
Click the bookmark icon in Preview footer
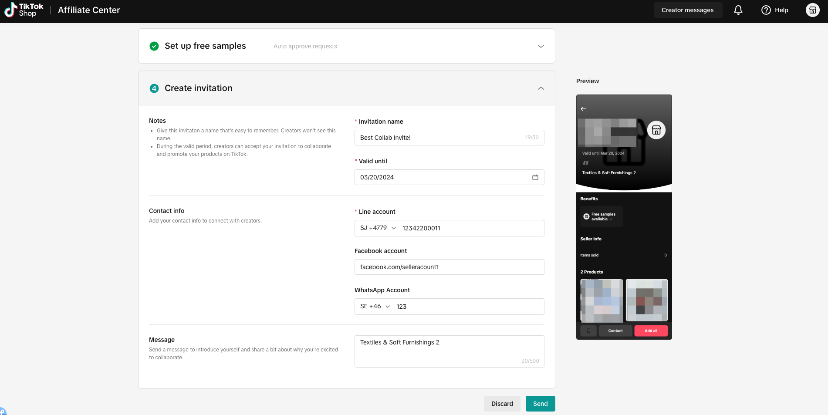(588, 331)
